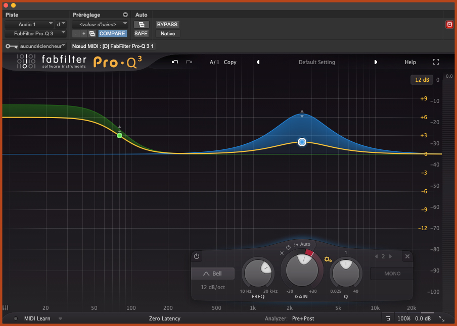Toggle the band power button

click(x=197, y=256)
